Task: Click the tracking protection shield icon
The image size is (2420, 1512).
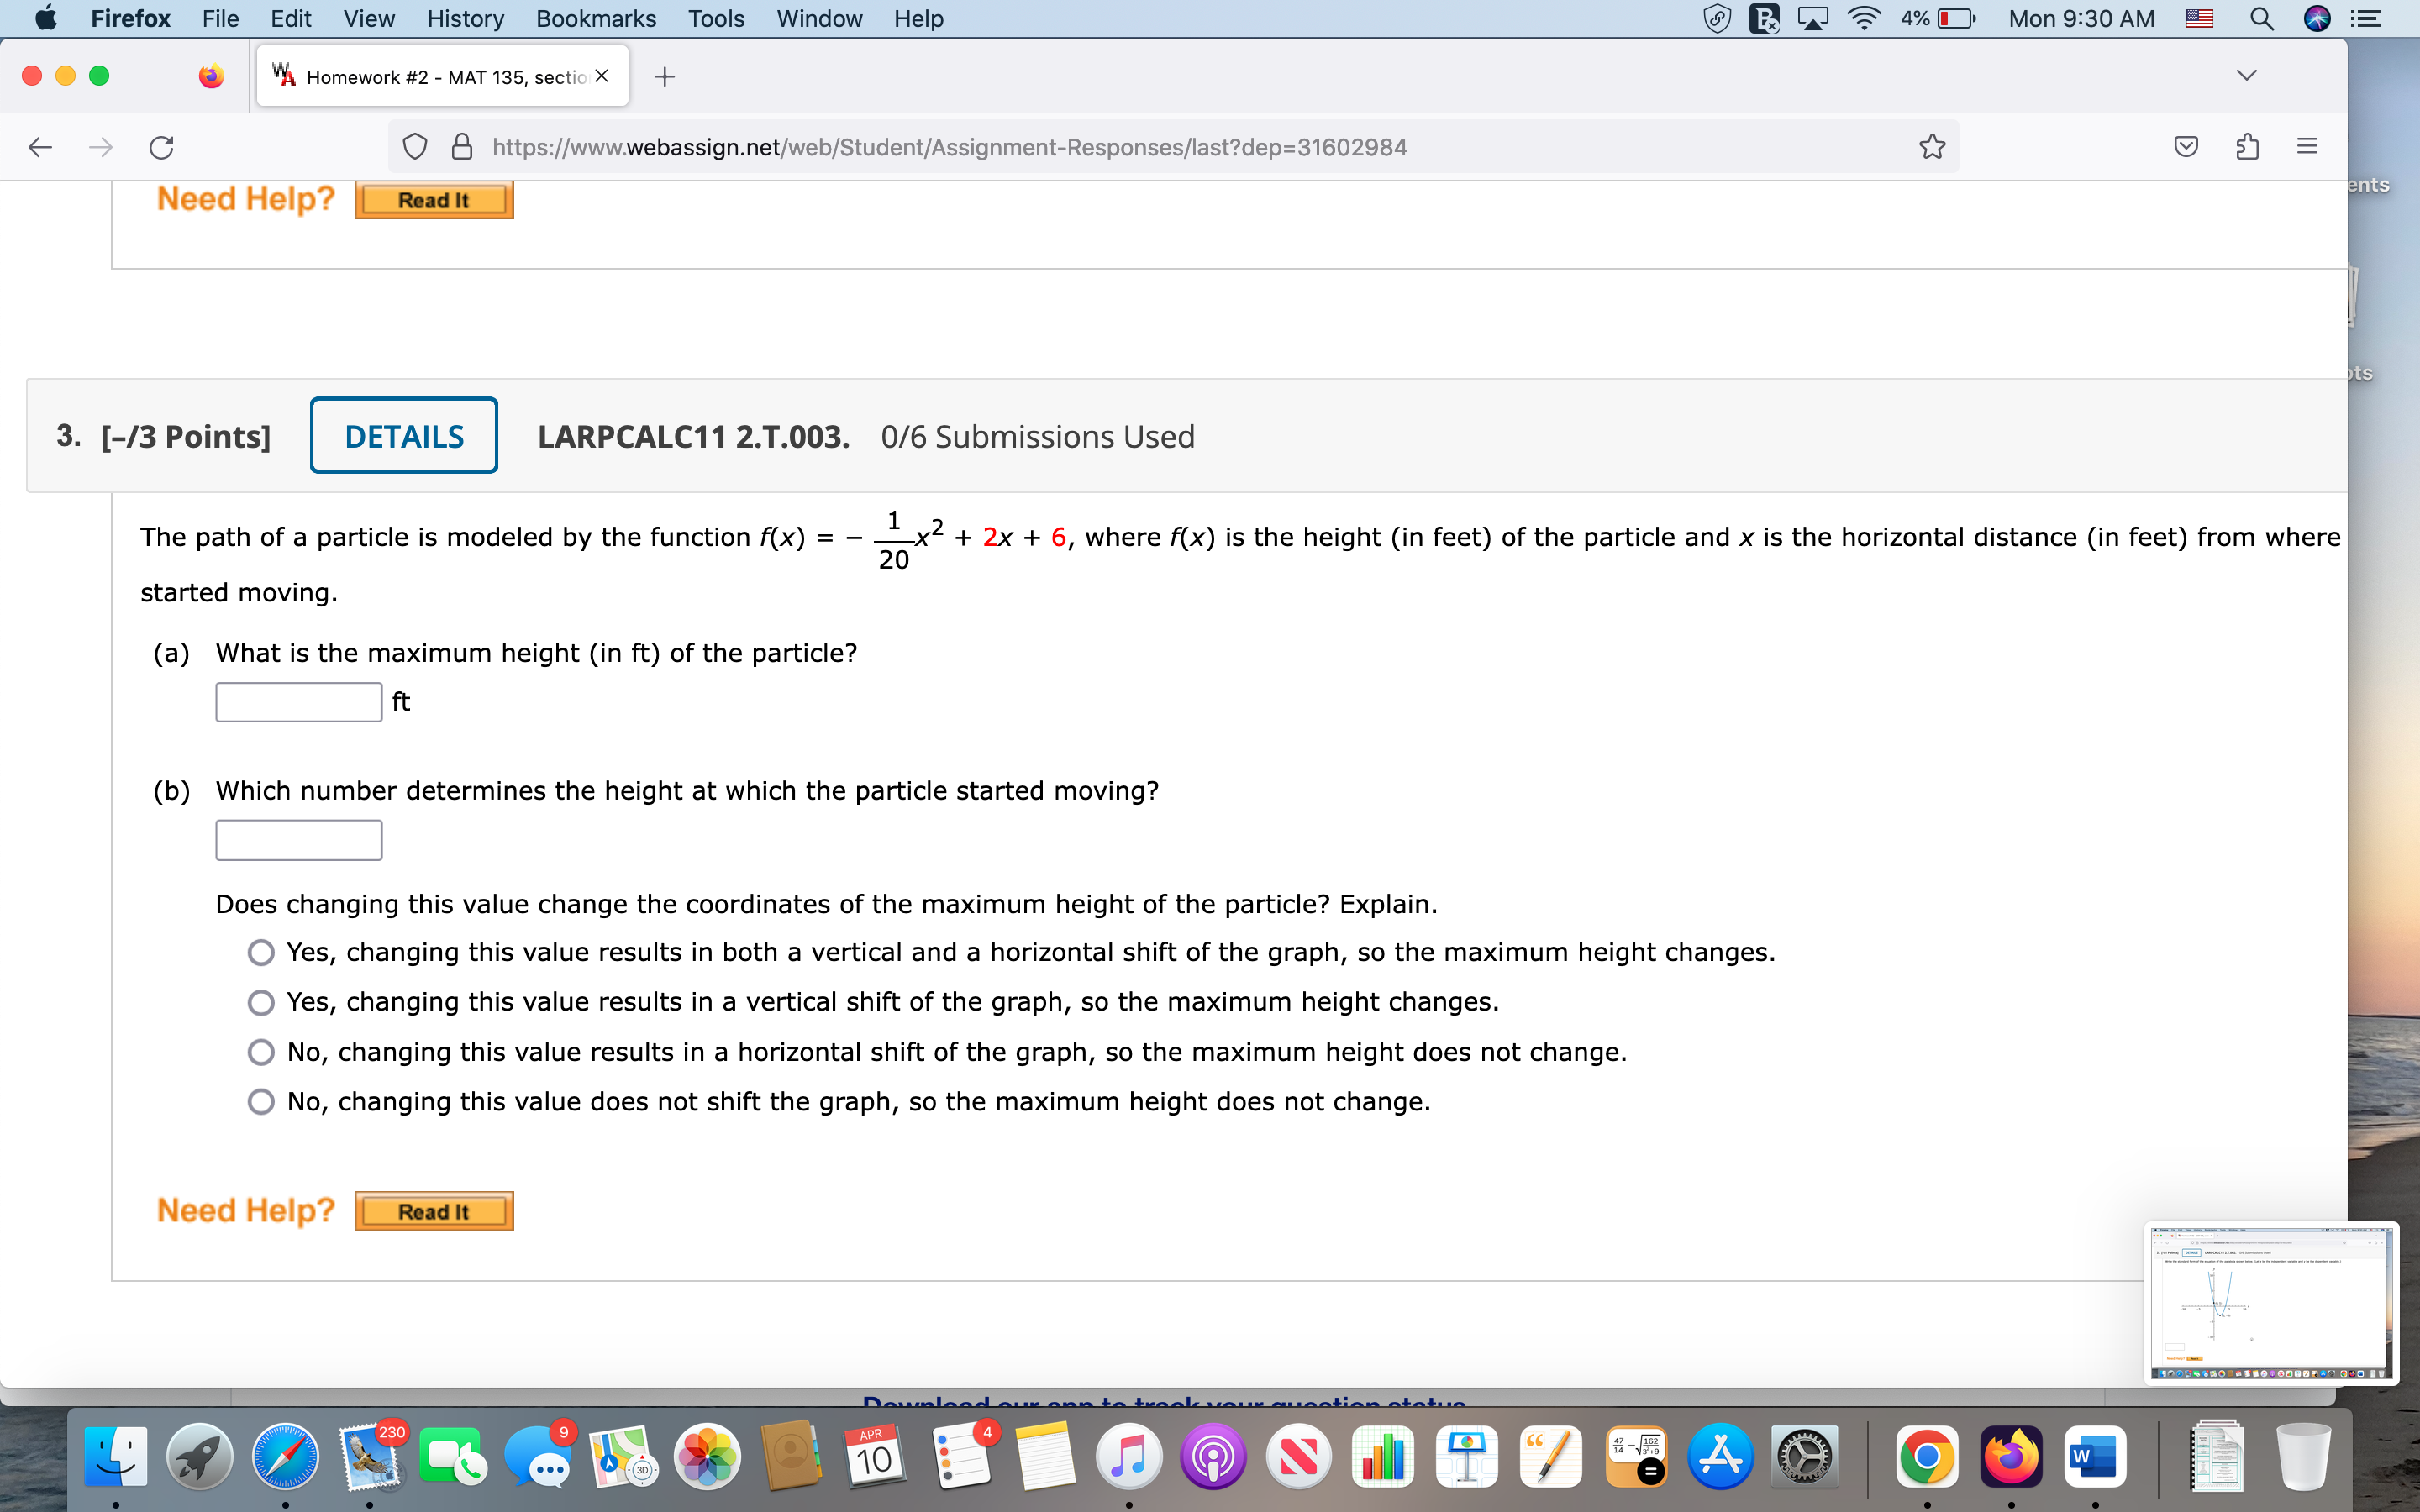Action: coord(414,147)
